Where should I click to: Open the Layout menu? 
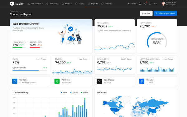pyautogui.click(x=93, y=4)
